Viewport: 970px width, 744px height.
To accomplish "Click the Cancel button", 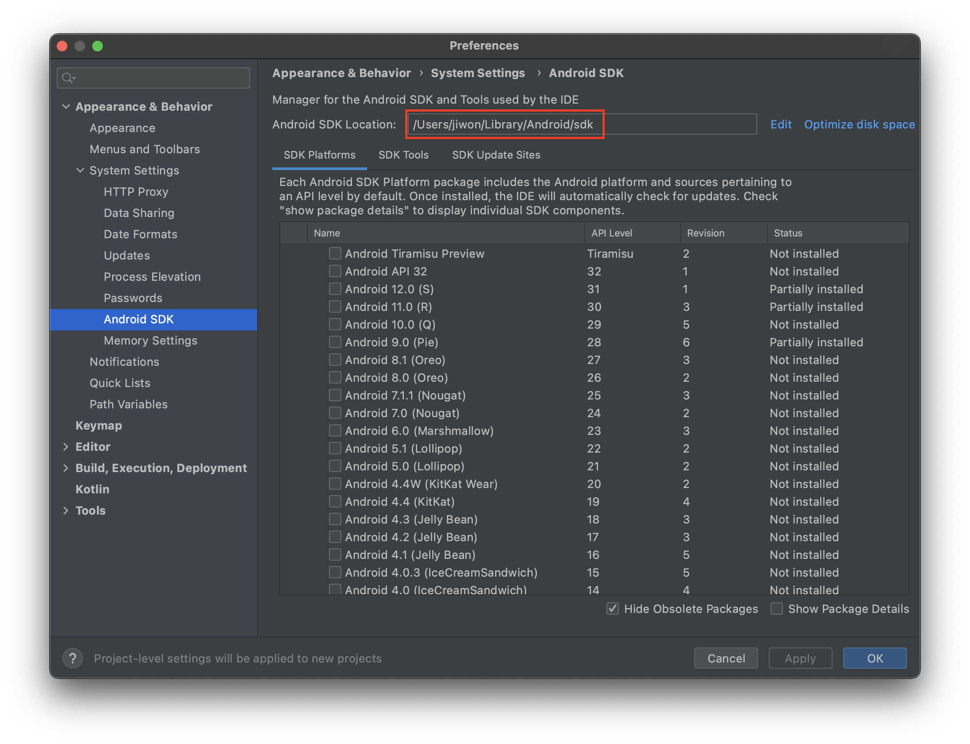I will coord(726,658).
